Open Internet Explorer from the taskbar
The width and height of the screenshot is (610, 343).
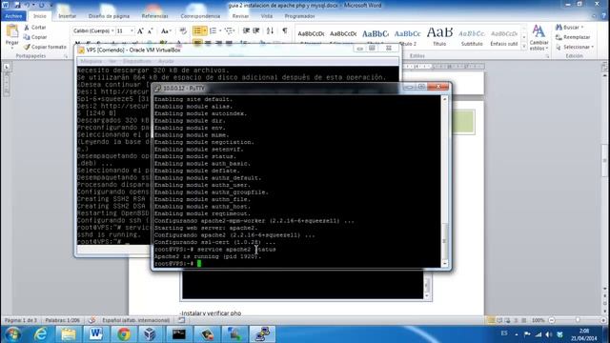click(41, 334)
